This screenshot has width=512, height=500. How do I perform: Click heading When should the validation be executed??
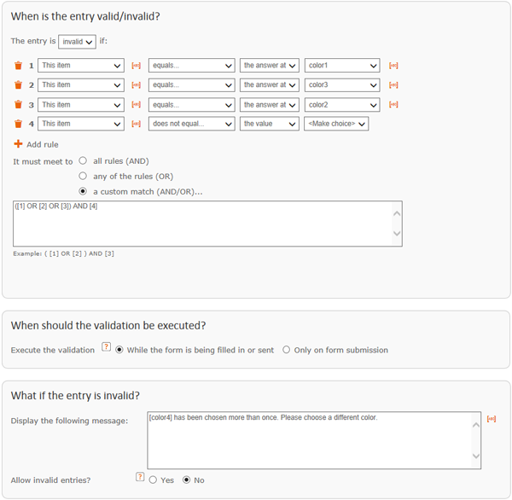(x=108, y=326)
